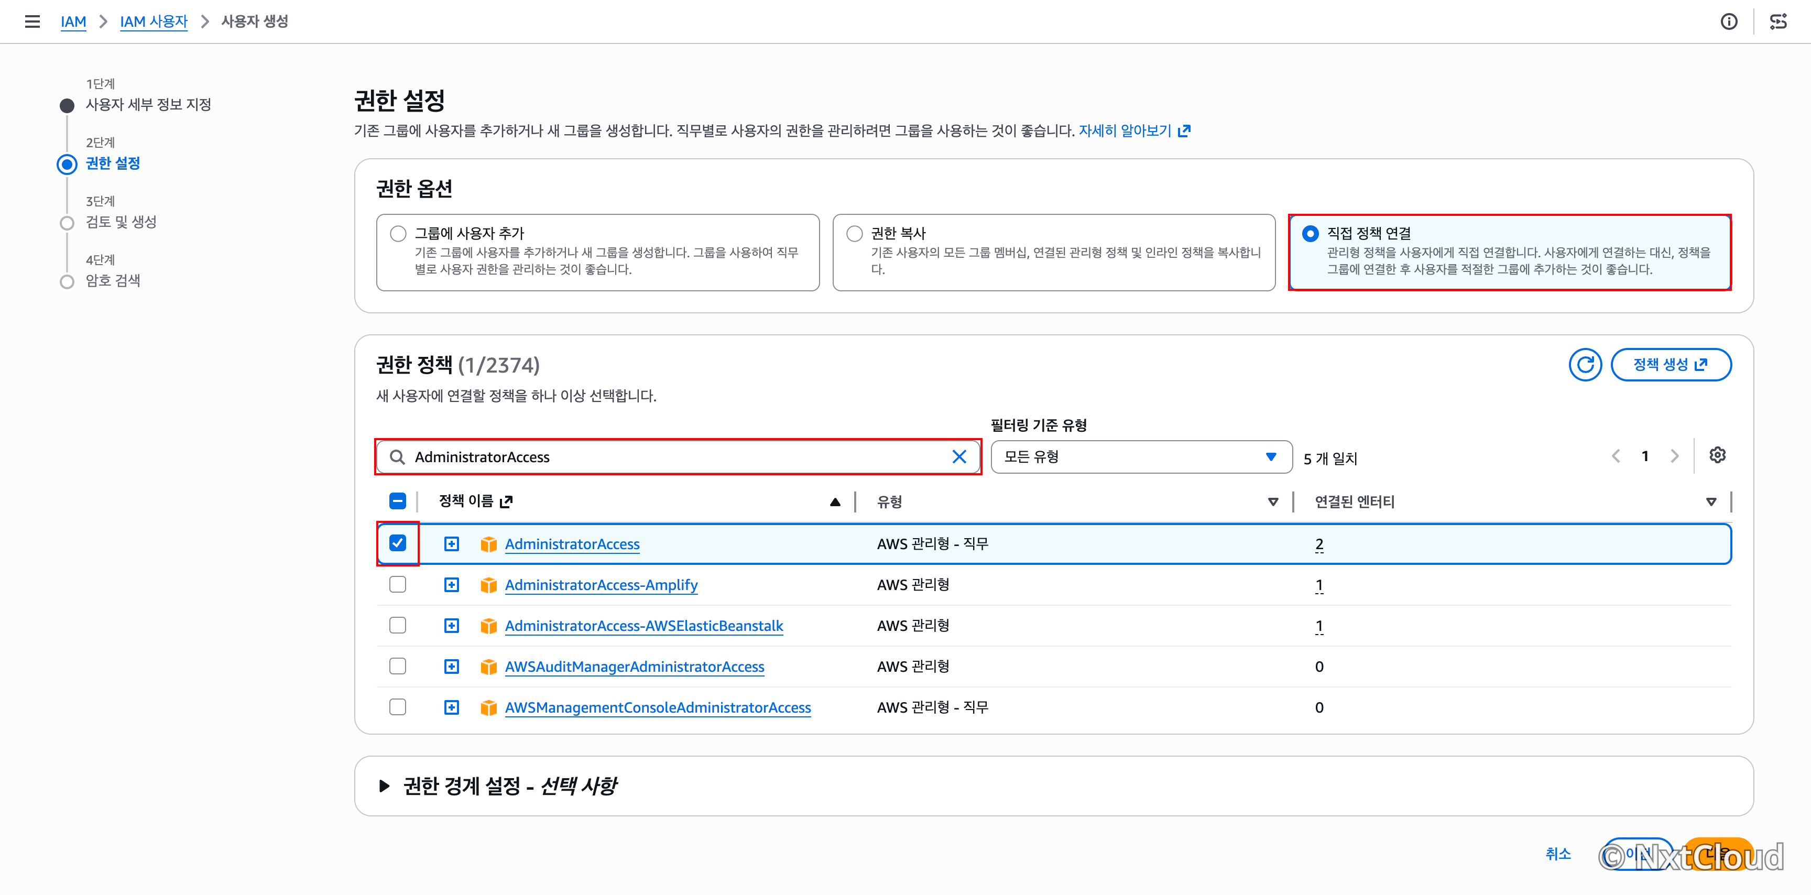Expand the AdministratorAccess-Amplify policy details
Viewport: 1811px width, 895px height.
451,585
